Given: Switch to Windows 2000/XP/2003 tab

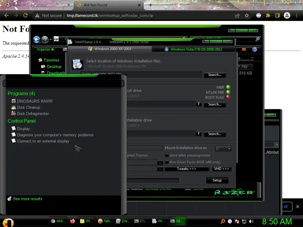Looking at the screenshot, I should pos(109,49).
